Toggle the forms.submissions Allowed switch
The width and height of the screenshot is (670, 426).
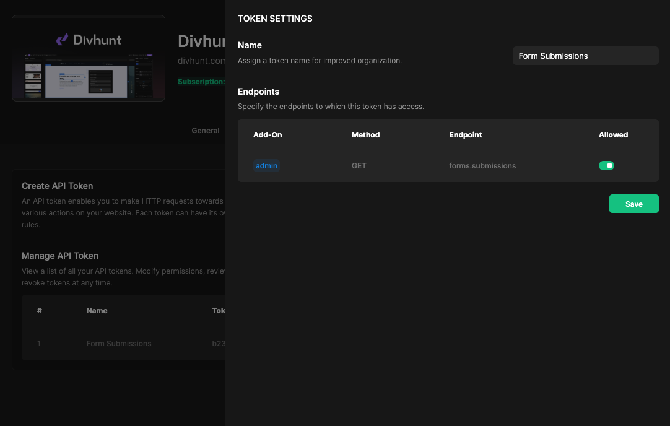pos(606,166)
